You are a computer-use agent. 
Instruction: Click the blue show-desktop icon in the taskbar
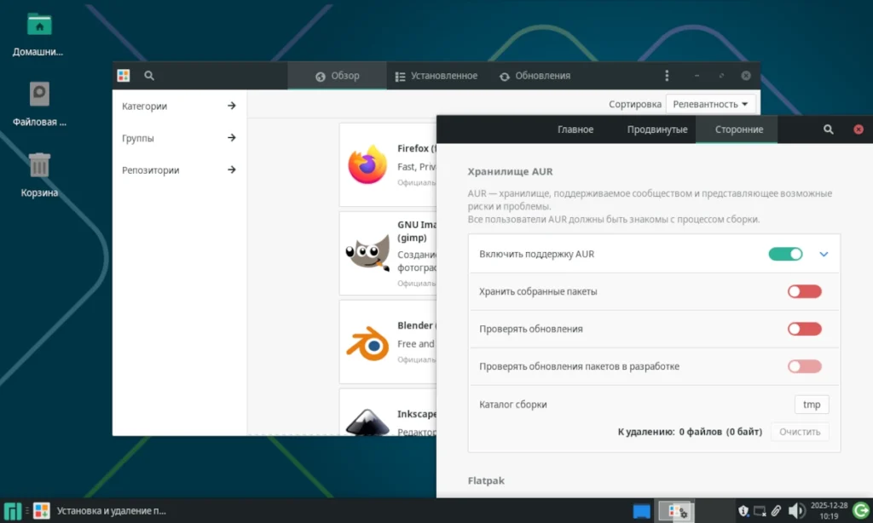click(641, 511)
